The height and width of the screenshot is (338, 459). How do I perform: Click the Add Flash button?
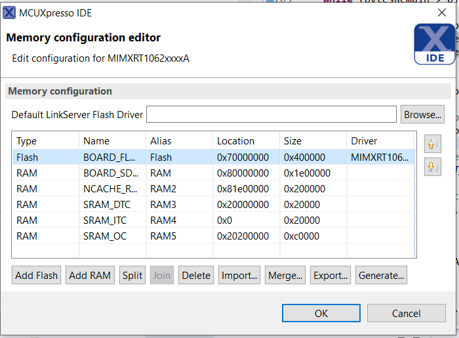point(37,276)
